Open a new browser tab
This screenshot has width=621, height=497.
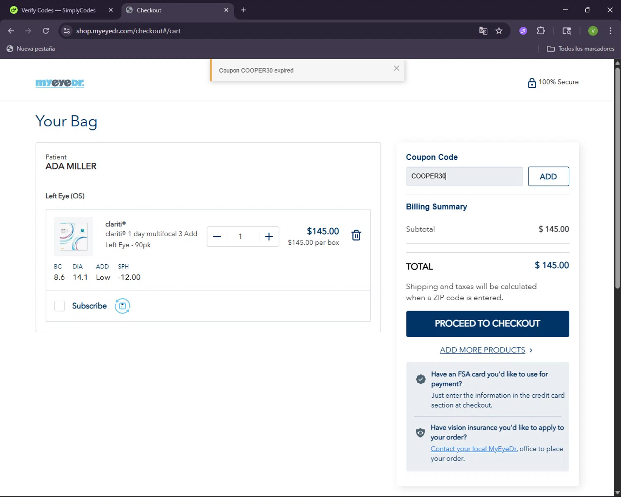[x=243, y=10]
